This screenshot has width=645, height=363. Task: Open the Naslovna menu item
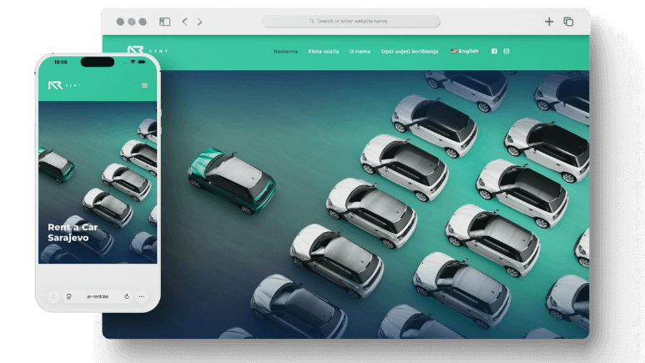[x=285, y=52]
